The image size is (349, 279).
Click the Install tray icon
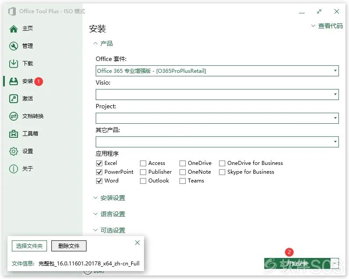tap(14, 81)
